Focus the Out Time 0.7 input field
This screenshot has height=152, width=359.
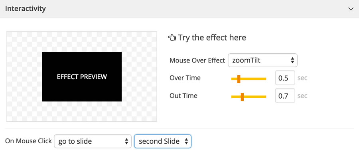pos(285,95)
